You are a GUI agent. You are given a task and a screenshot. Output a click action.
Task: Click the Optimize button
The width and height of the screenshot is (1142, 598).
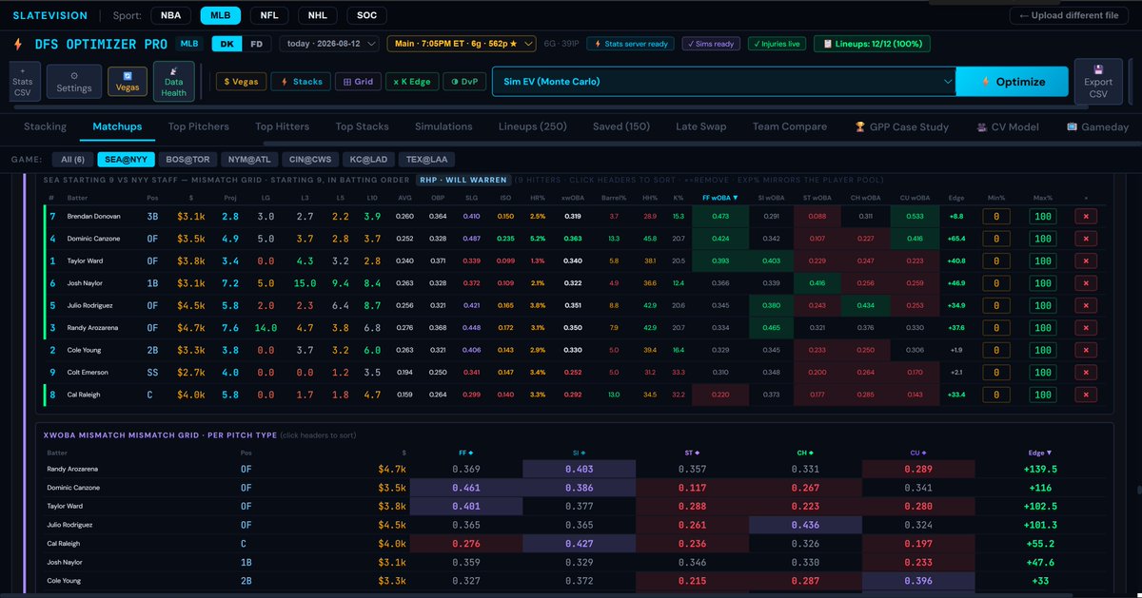(x=1012, y=82)
